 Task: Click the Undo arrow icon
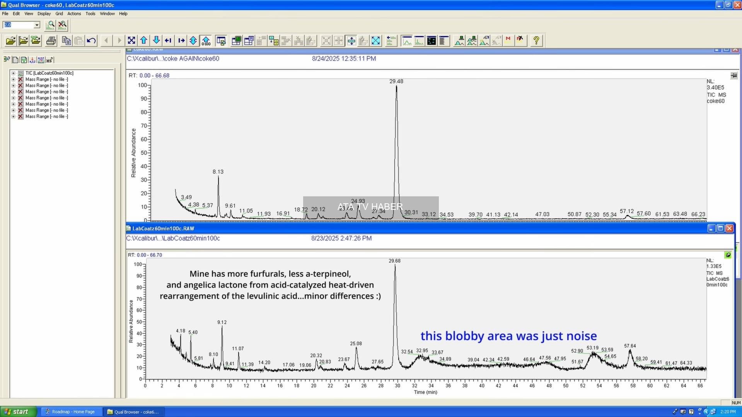[x=91, y=41]
